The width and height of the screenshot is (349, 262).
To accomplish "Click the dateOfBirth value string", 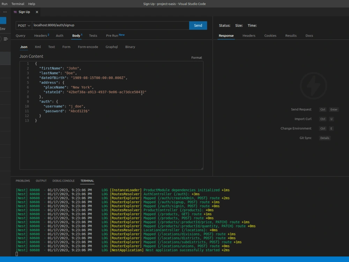I will tap(98, 78).
